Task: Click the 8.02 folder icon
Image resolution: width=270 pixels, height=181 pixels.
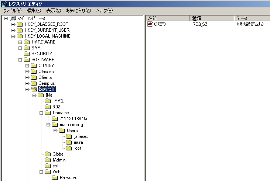Action: pyautogui.click(x=48, y=107)
